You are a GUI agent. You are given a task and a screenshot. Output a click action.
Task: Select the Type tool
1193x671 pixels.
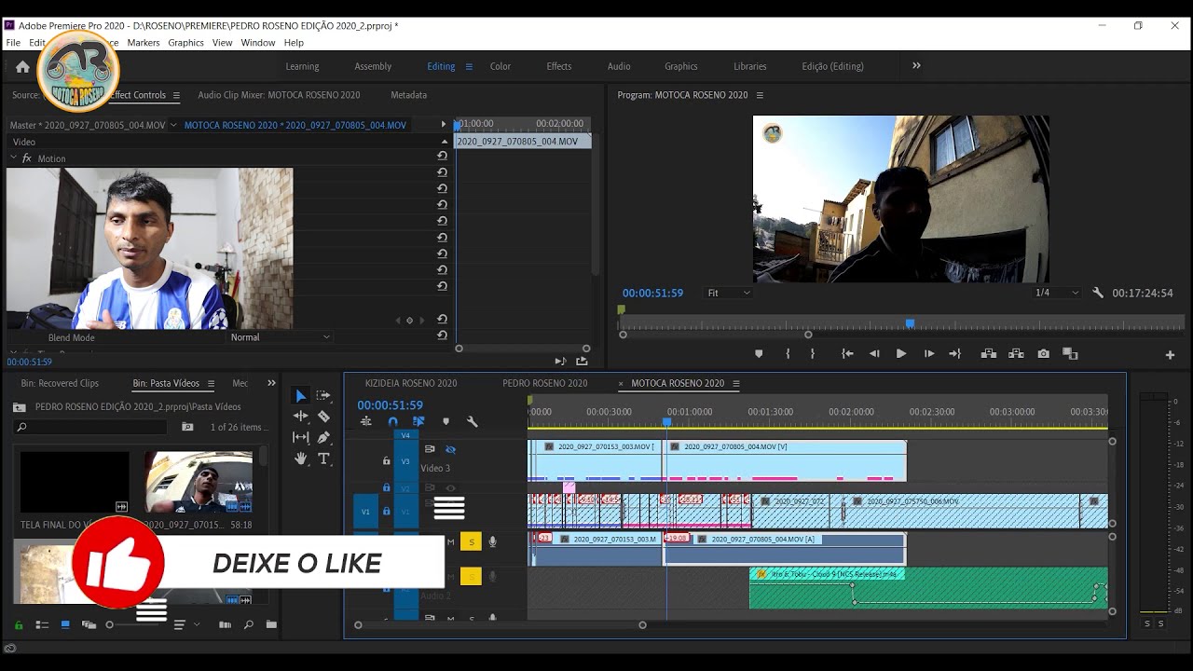pyautogui.click(x=323, y=459)
